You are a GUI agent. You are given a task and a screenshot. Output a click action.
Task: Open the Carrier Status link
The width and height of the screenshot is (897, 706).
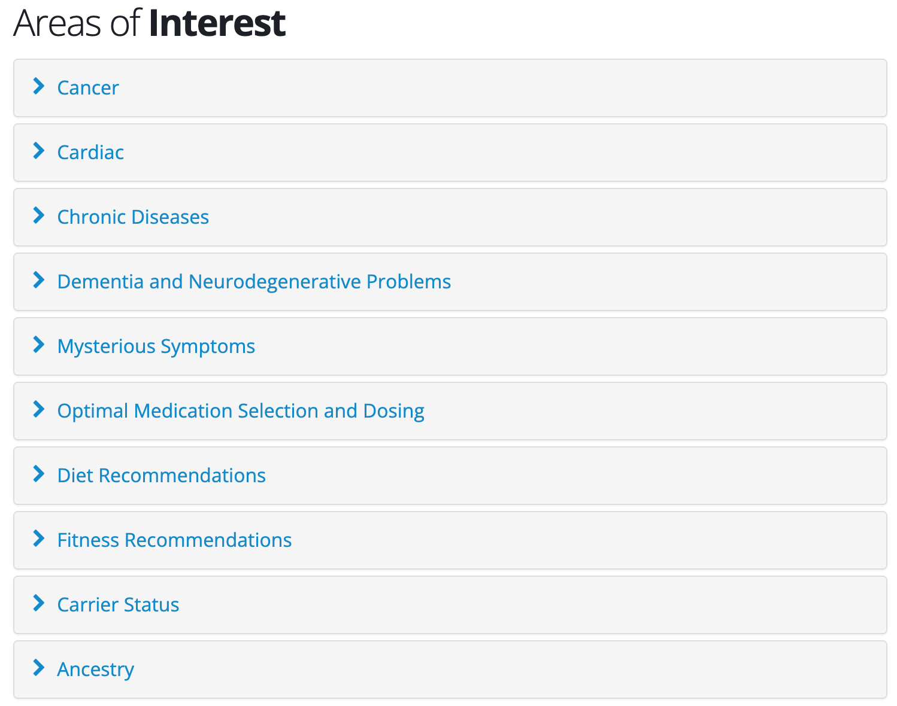(118, 604)
